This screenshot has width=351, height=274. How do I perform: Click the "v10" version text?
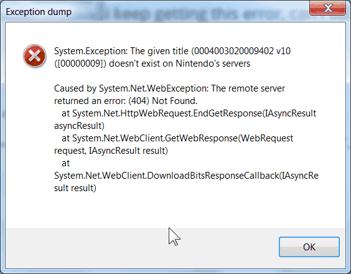pyautogui.click(x=283, y=51)
